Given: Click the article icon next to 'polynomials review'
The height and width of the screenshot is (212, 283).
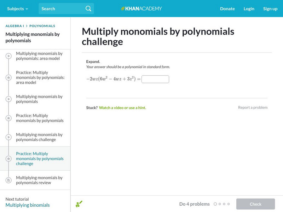Looking at the screenshot, I should click(x=8, y=180).
